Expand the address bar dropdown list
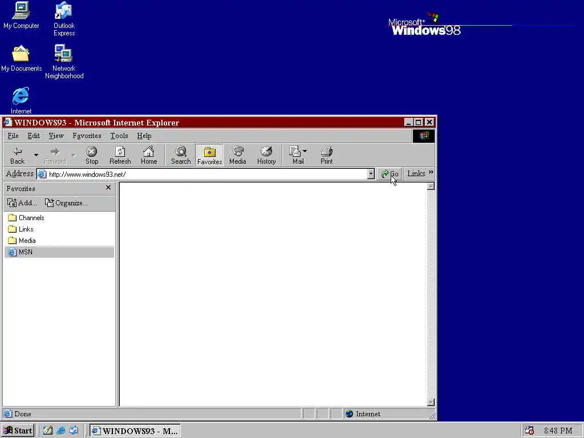The height and width of the screenshot is (438, 584). click(x=371, y=174)
